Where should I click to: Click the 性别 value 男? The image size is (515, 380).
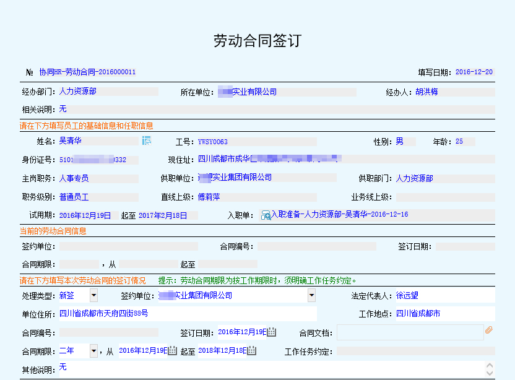click(x=399, y=141)
